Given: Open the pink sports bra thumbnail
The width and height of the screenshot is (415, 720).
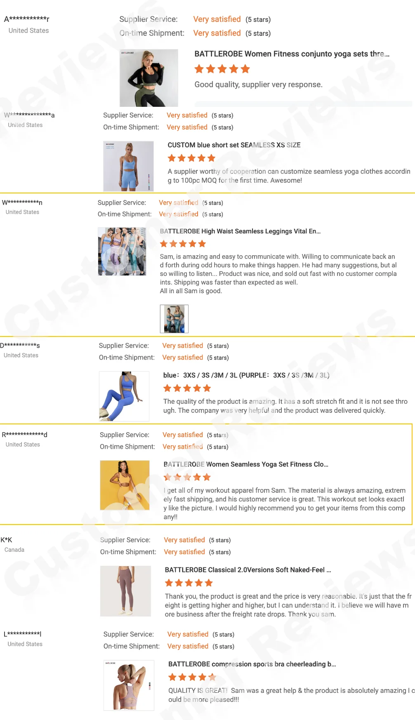Looking at the screenshot, I should tap(129, 685).
